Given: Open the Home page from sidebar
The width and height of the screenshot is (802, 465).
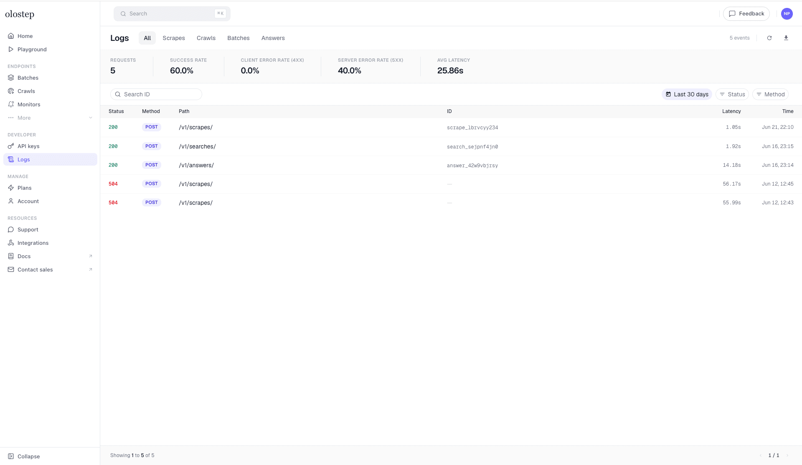Looking at the screenshot, I should tap(50, 36).
